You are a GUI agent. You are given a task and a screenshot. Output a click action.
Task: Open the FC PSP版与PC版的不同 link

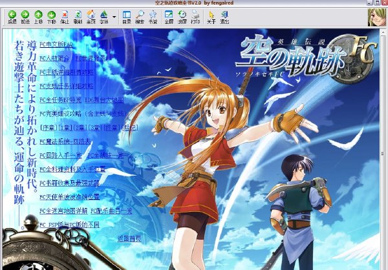(x=70, y=225)
